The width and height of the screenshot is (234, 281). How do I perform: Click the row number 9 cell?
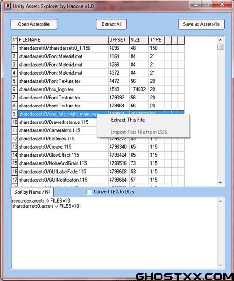[x=15, y=114]
